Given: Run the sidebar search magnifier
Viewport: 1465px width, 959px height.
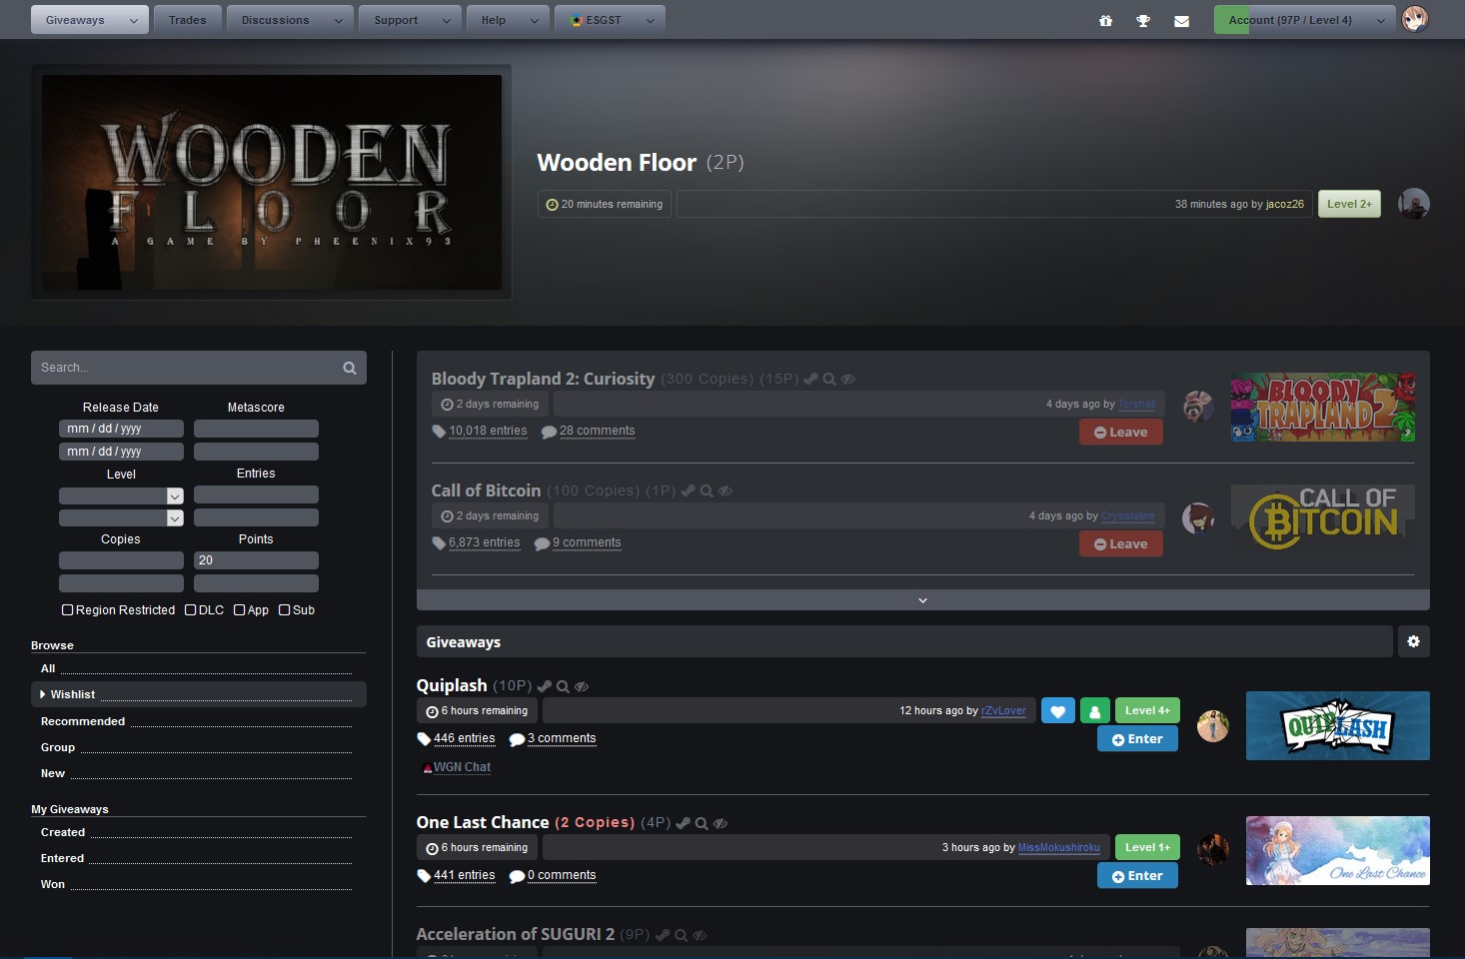Looking at the screenshot, I should (x=349, y=367).
